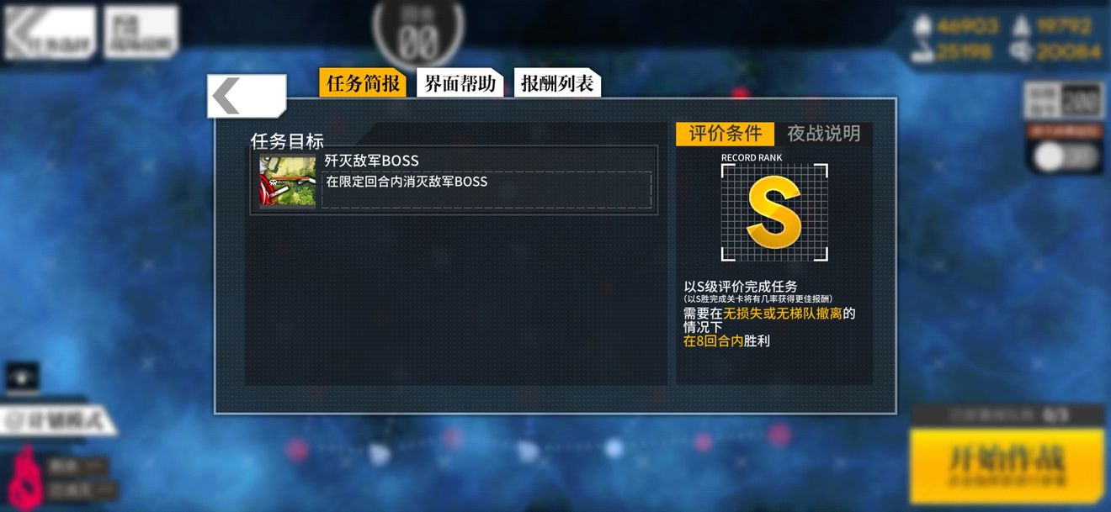1111x512 pixels.
Task: Close the briefing with the back chevron
Action: pos(247,97)
